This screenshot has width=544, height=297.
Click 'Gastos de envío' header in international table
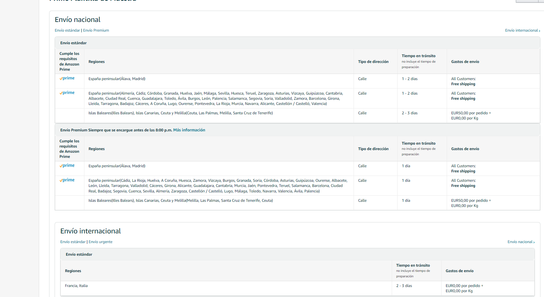pos(460,271)
